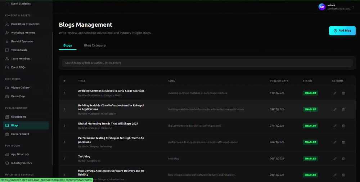The height and width of the screenshot is (182, 360).
Task: Select title Digital Marketing Trends That Will Shape 2027
Action: 108,124
